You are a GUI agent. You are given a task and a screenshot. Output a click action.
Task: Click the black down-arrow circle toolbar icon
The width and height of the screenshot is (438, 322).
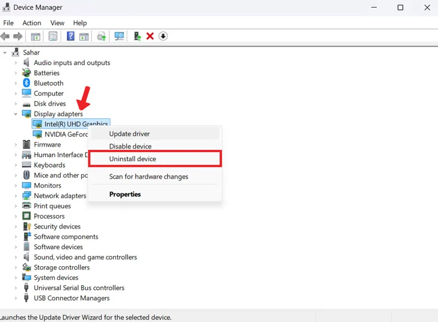163,36
